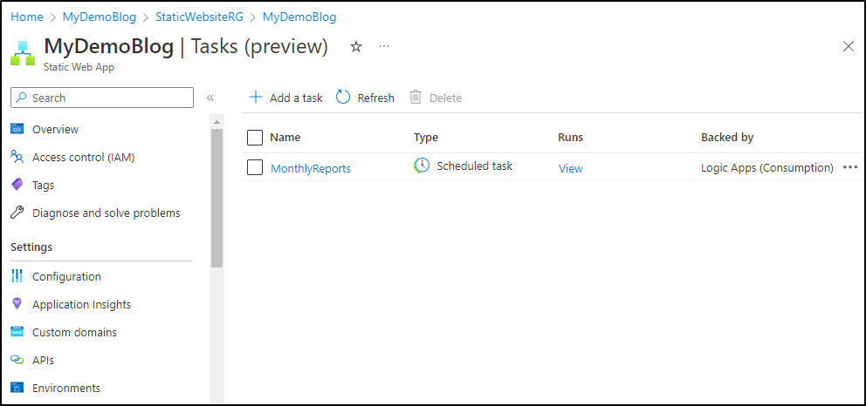866x406 pixels.
Task: Collapse the sidebar with the double chevron
Action: click(210, 98)
